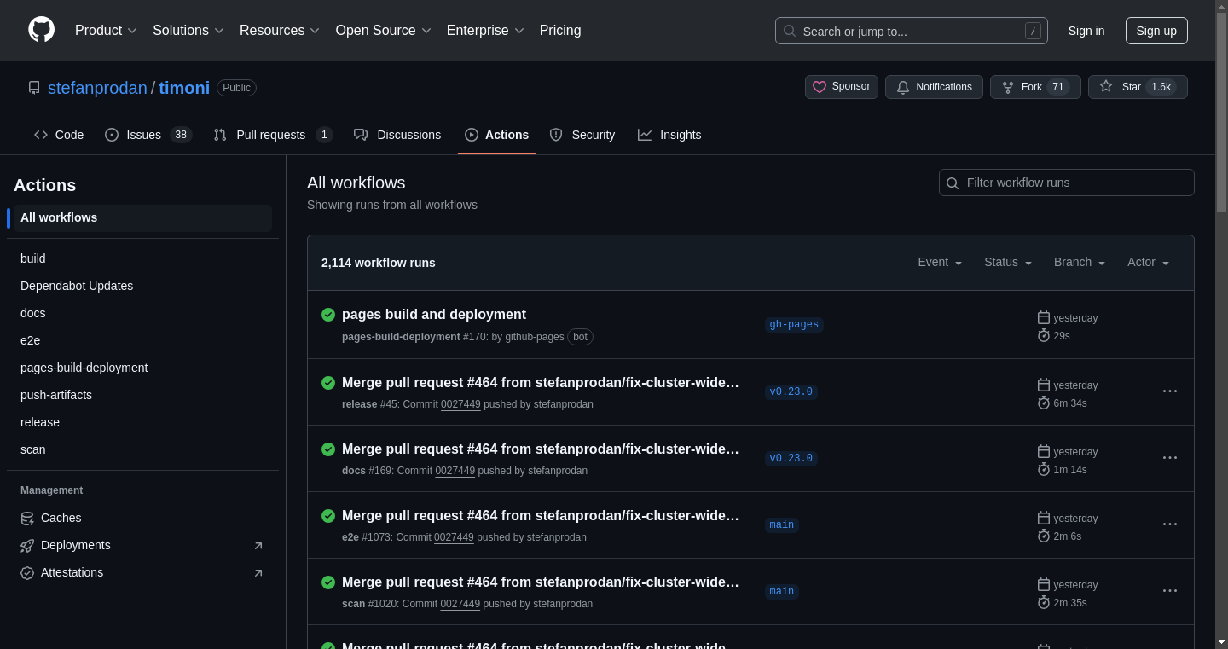
Task: Open three-dot menu for release #45 run
Action: (1170, 391)
